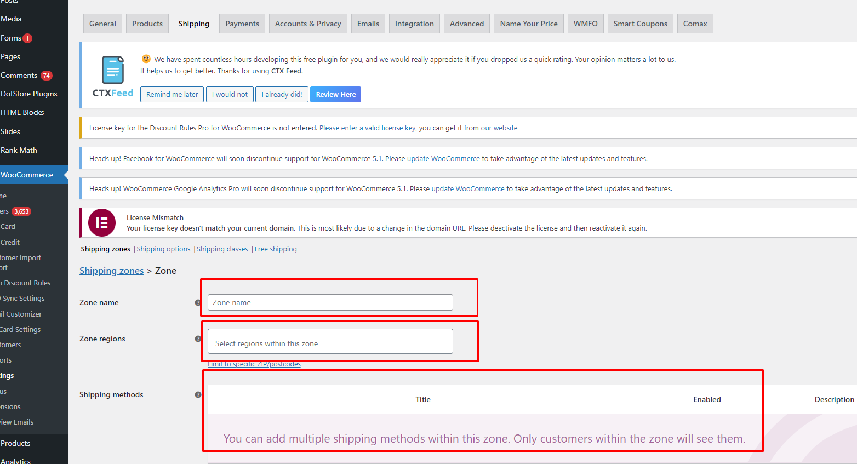Click the Forms notification badge
The image size is (857, 464).
(x=27, y=38)
